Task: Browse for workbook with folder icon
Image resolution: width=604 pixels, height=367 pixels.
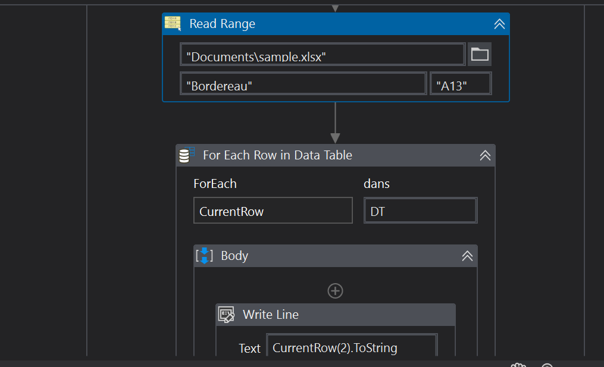Action: [480, 54]
